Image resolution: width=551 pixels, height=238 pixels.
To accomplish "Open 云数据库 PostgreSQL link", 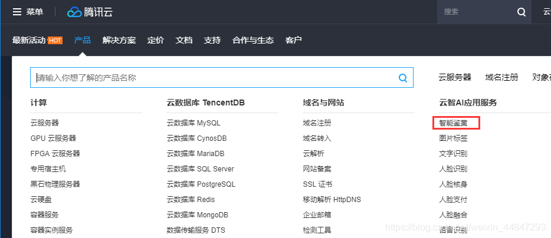I will tap(201, 184).
